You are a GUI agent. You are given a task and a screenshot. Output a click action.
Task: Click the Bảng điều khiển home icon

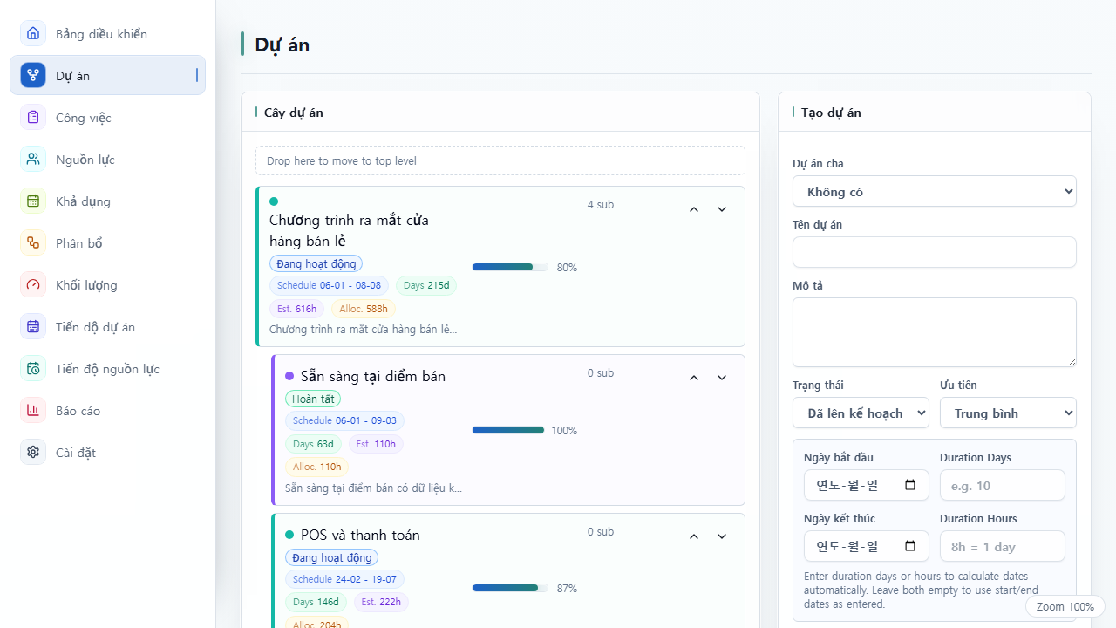coord(33,34)
